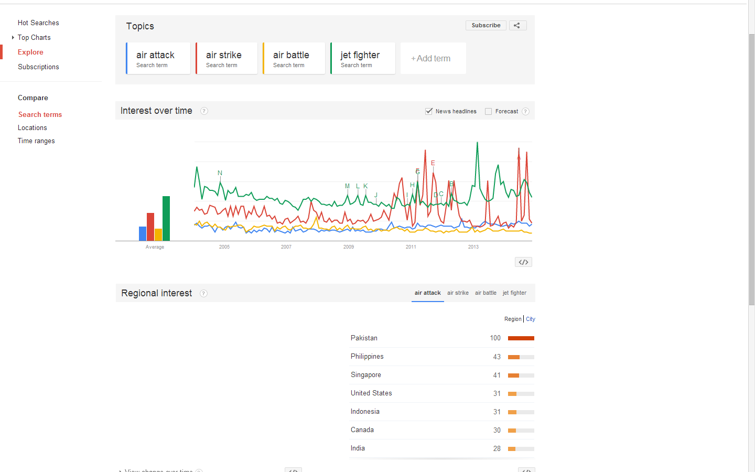Image resolution: width=755 pixels, height=472 pixels.
Task: Click the vertical page scrollbar thumb
Action: coord(751,168)
